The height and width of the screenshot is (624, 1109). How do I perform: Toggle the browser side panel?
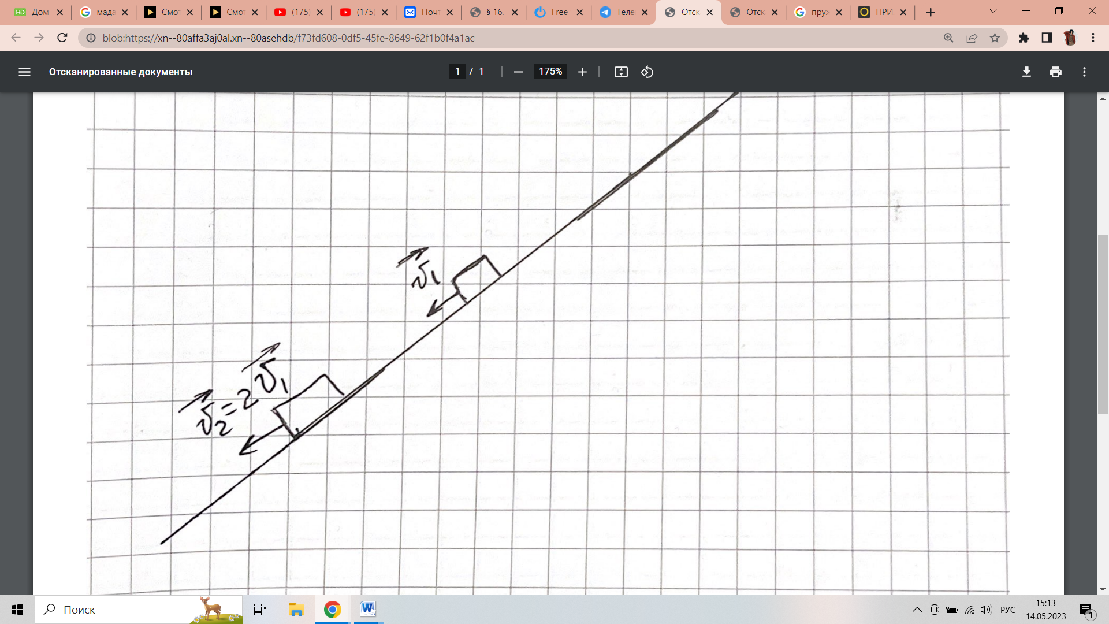[1047, 38]
